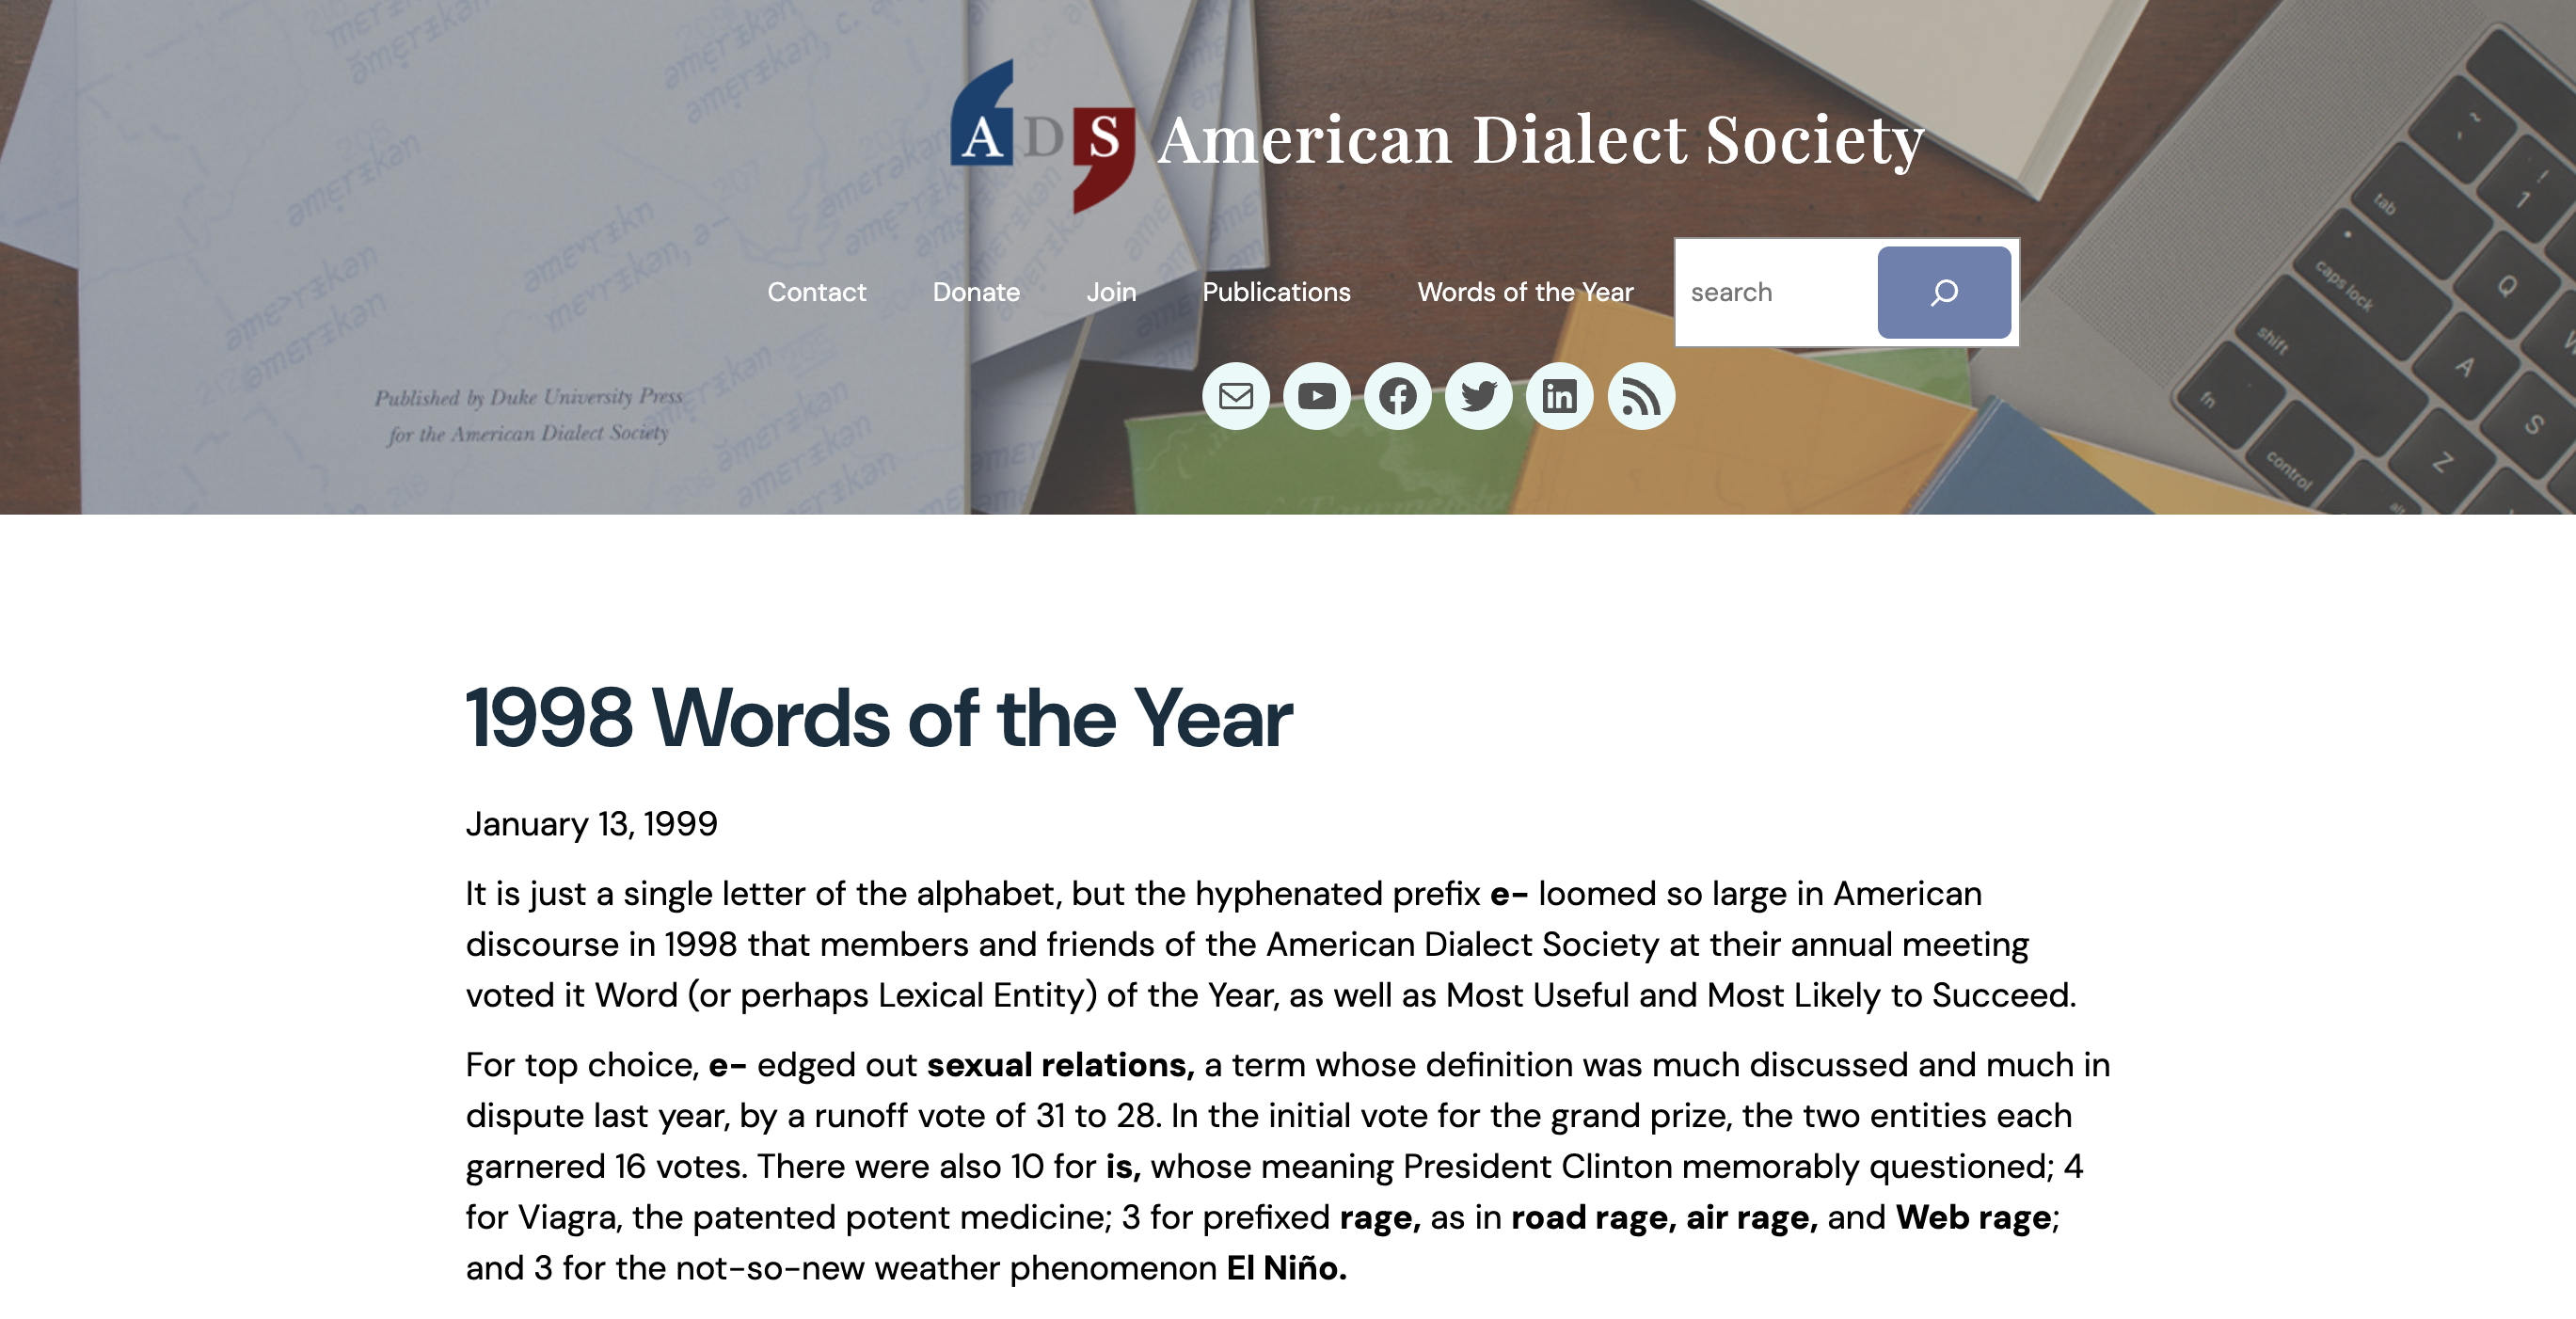
Task: Visit the Facebook social icon
Action: 1397,397
